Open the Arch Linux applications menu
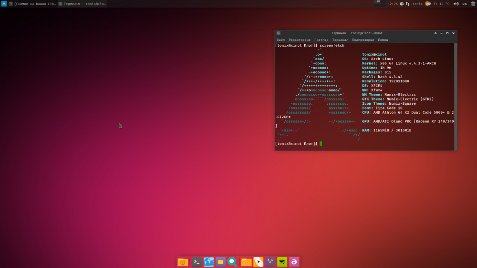The height and width of the screenshot is (268, 477). (x=4, y=4)
